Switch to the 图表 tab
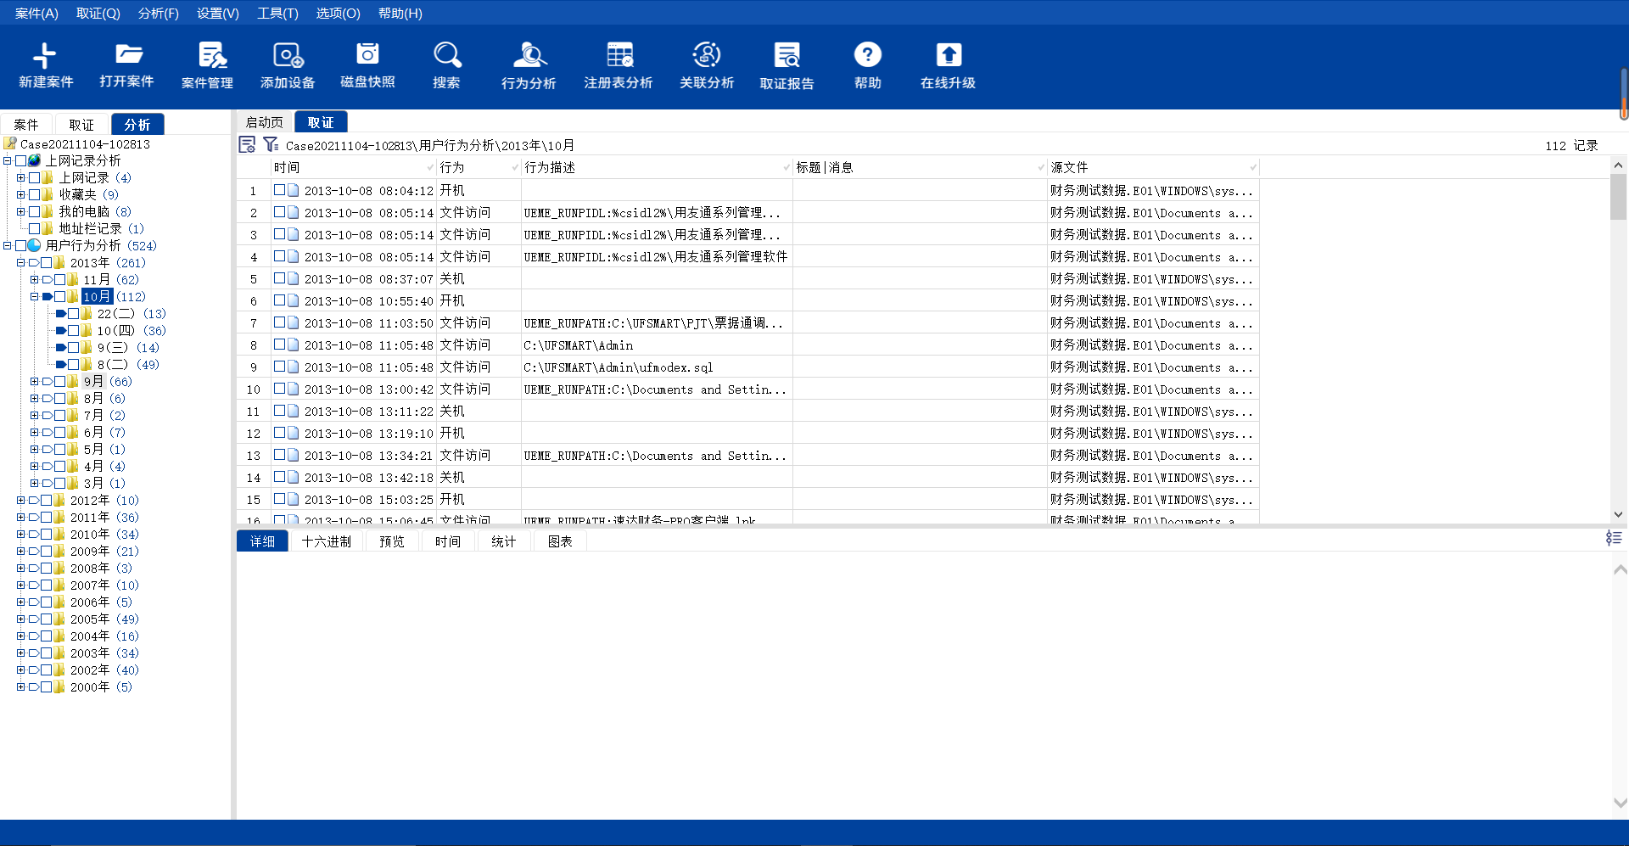Screen dimensions: 1629x846 click(x=560, y=541)
